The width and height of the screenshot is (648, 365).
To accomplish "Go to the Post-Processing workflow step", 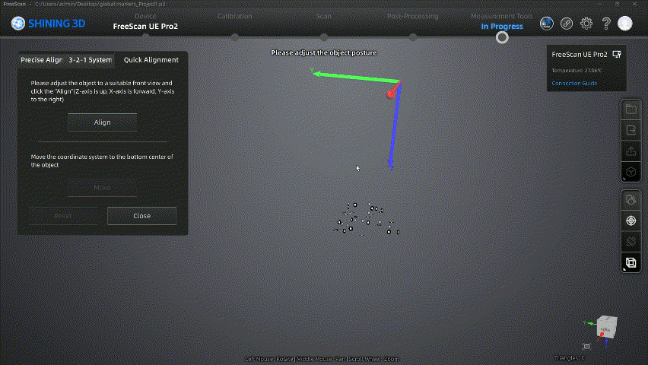I will coord(412,16).
